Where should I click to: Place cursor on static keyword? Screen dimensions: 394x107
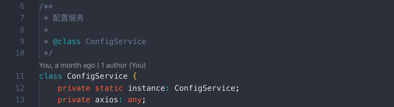coord(109,88)
